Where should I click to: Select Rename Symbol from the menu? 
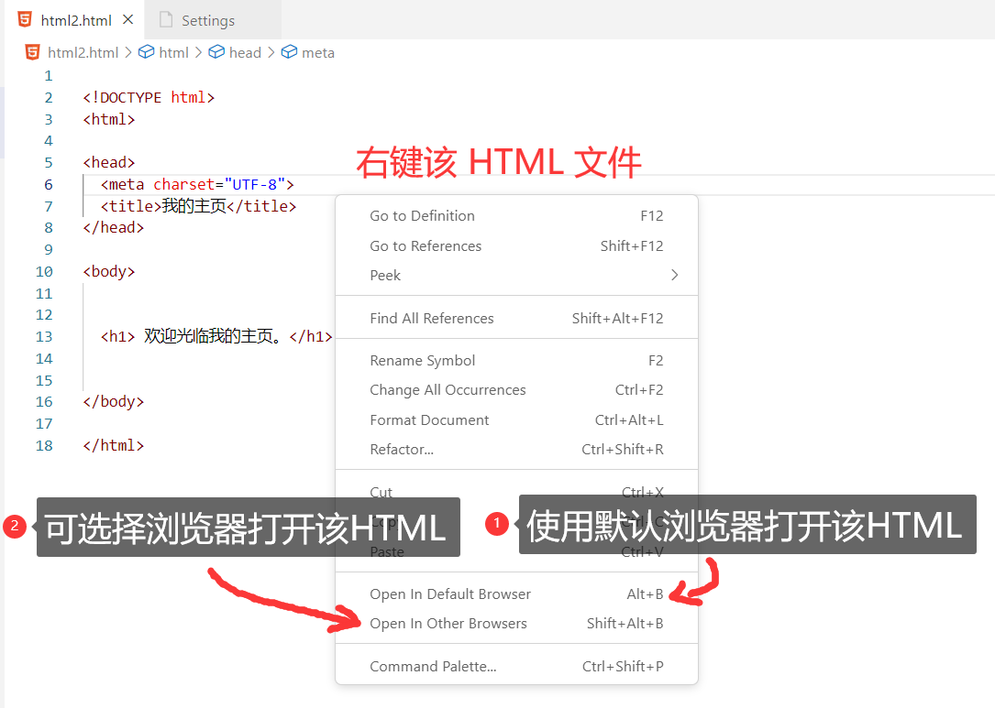[x=516, y=361]
